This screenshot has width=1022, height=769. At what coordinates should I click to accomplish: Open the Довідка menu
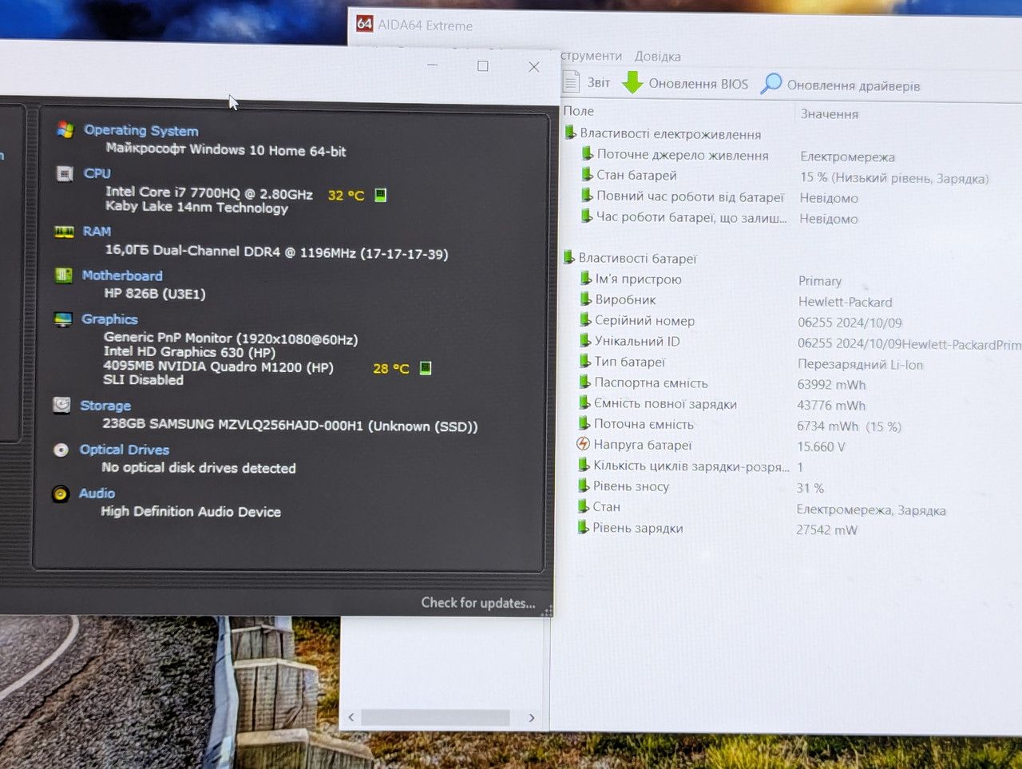pyautogui.click(x=658, y=57)
